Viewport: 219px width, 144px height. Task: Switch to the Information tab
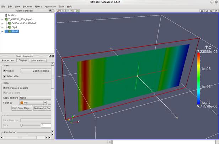point(38,61)
